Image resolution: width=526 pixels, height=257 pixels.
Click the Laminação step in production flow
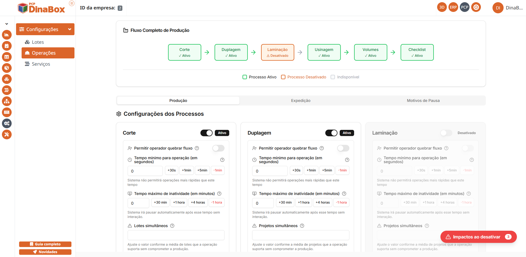point(277,52)
